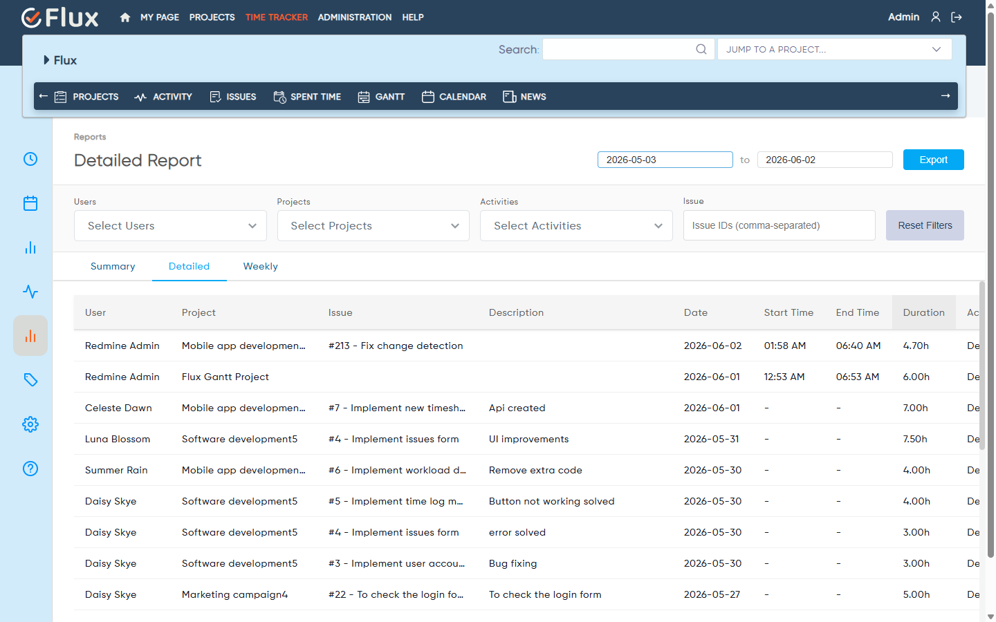
Task: Click the Marketing campaign4 project cell
Action: (235, 594)
